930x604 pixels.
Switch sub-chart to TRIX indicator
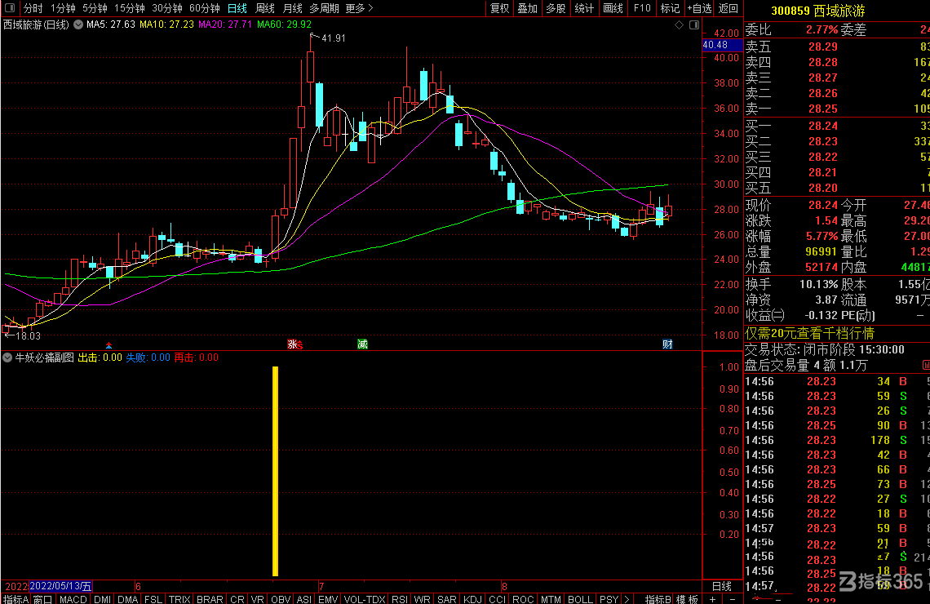pyautogui.click(x=179, y=599)
